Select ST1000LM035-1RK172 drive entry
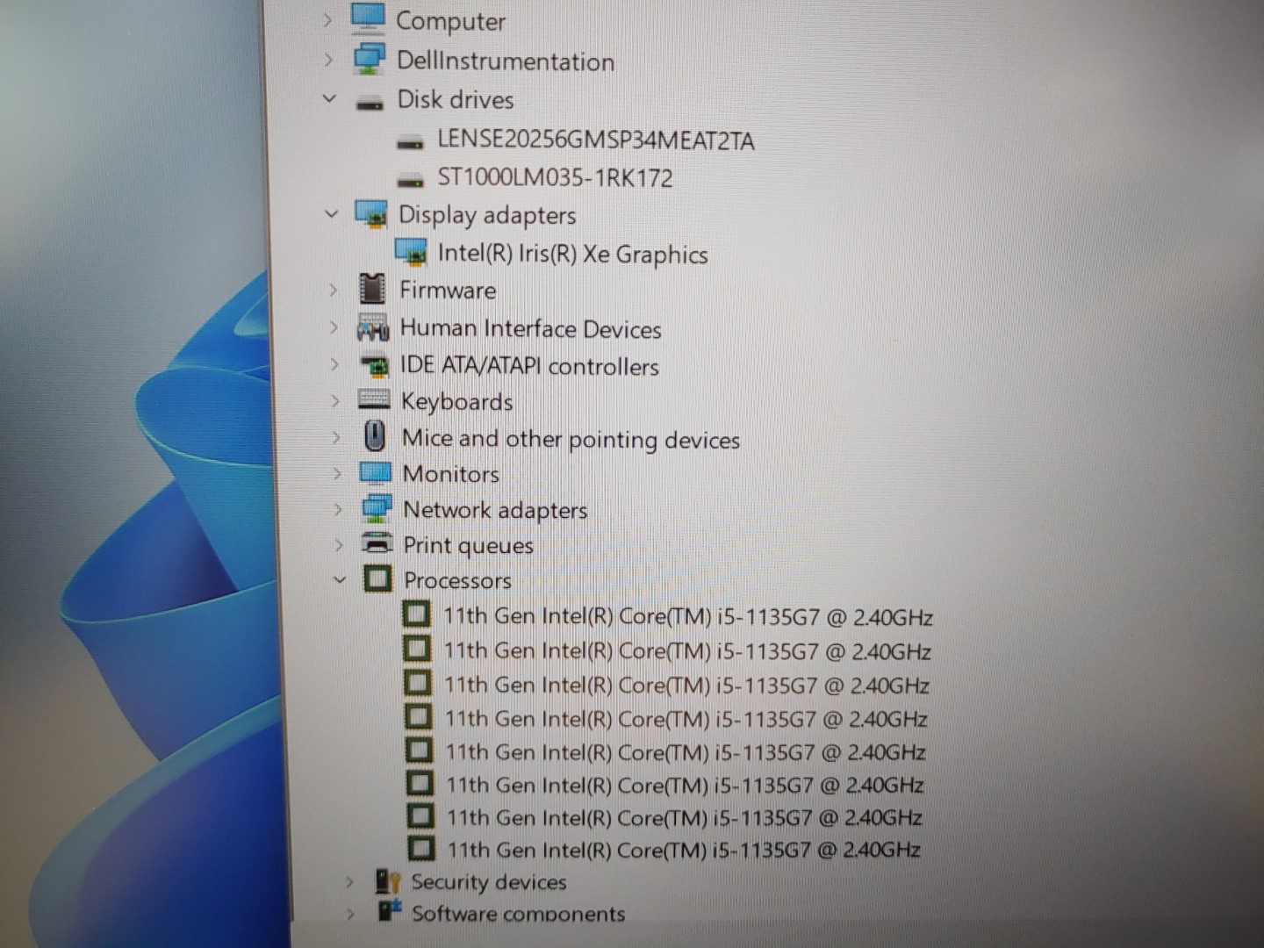 555,177
